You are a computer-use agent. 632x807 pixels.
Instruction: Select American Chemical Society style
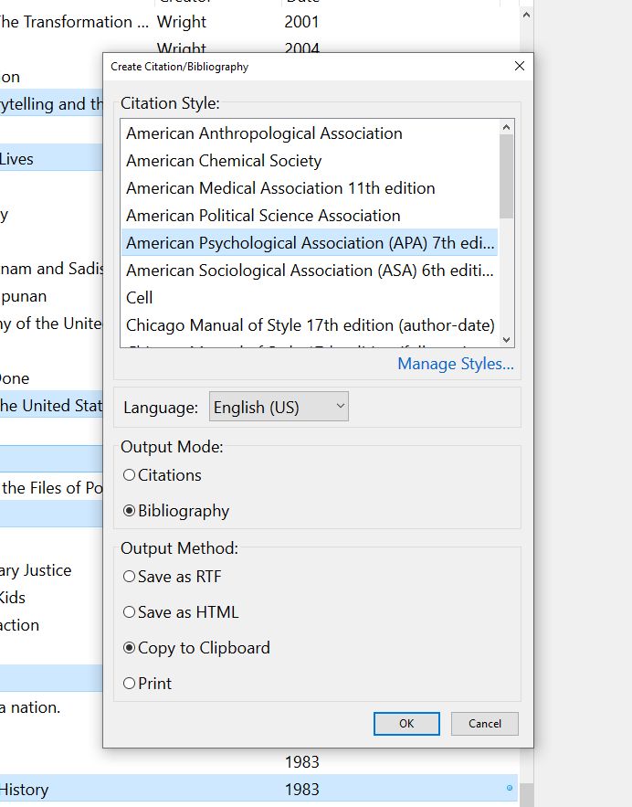310,161
